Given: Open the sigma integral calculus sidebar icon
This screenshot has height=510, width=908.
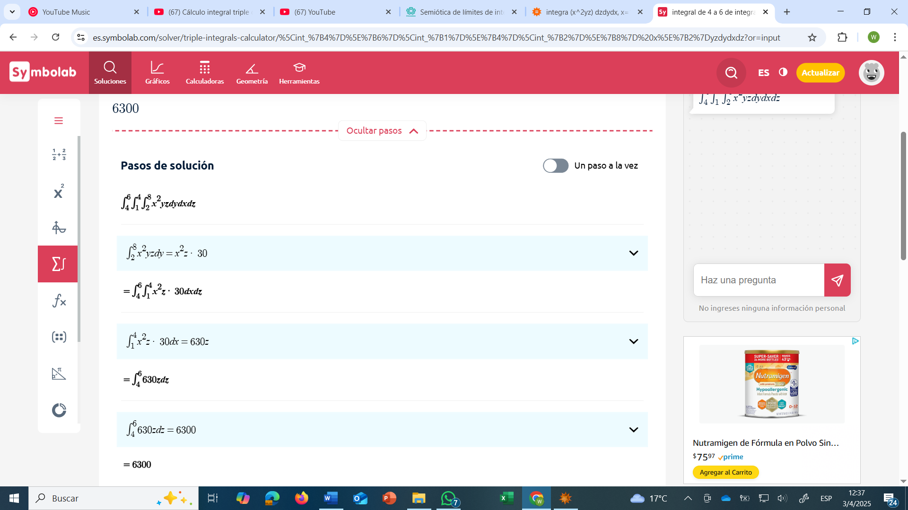Looking at the screenshot, I should 58,264.
